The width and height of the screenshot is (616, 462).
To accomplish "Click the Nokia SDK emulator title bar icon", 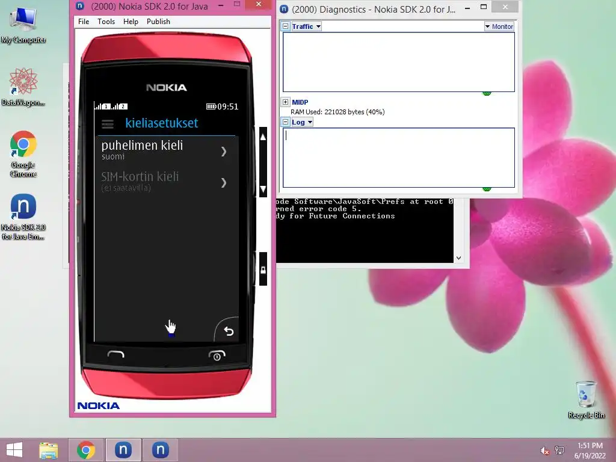I will pos(80,6).
